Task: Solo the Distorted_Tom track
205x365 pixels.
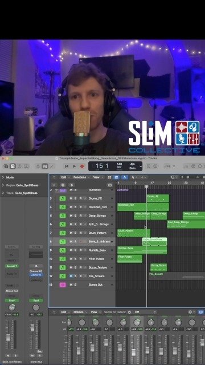Action: (x=75, y=207)
